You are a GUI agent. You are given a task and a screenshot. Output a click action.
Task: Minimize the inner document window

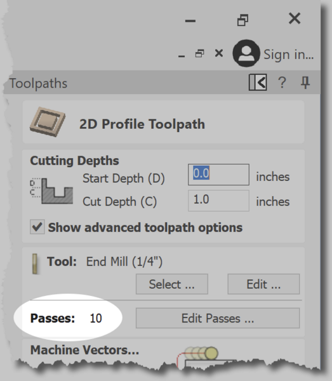click(182, 56)
